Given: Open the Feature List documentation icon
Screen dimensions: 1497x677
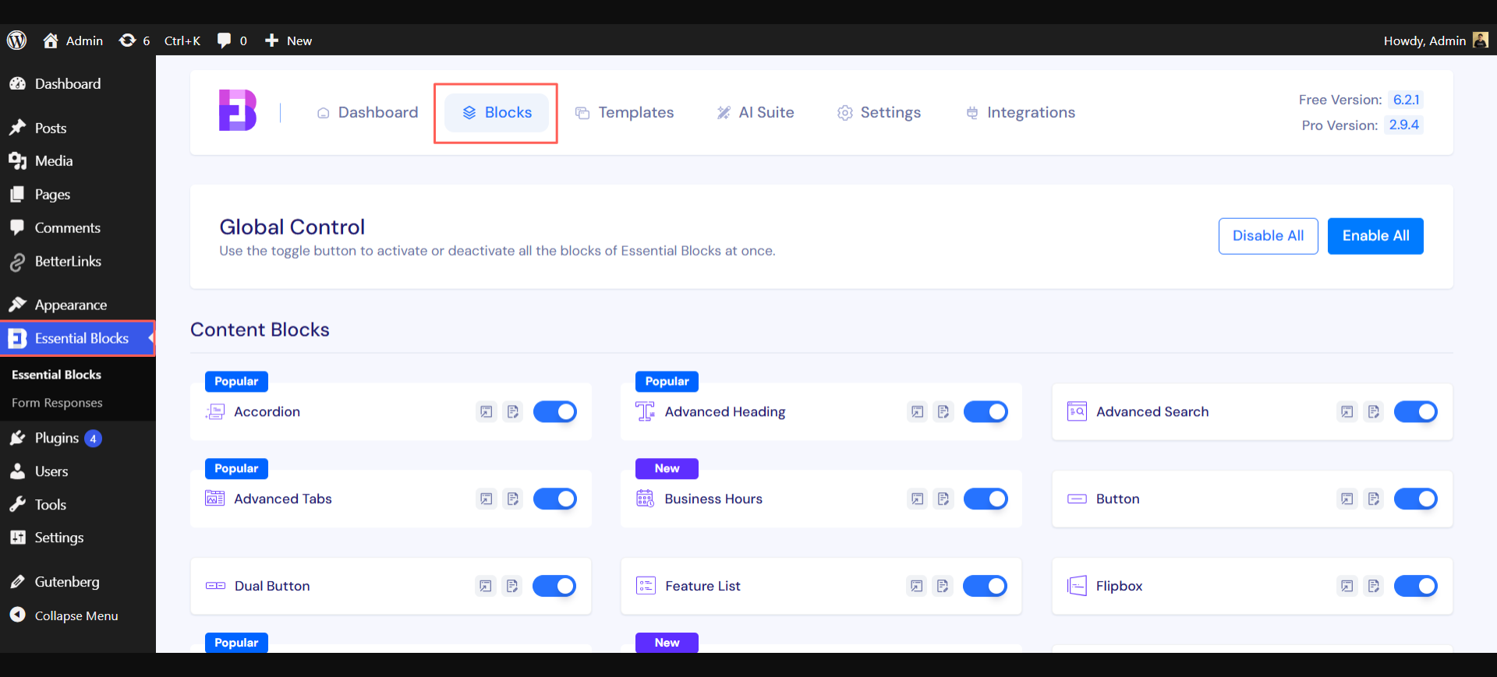Looking at the screenshot, I should [943, 586].
